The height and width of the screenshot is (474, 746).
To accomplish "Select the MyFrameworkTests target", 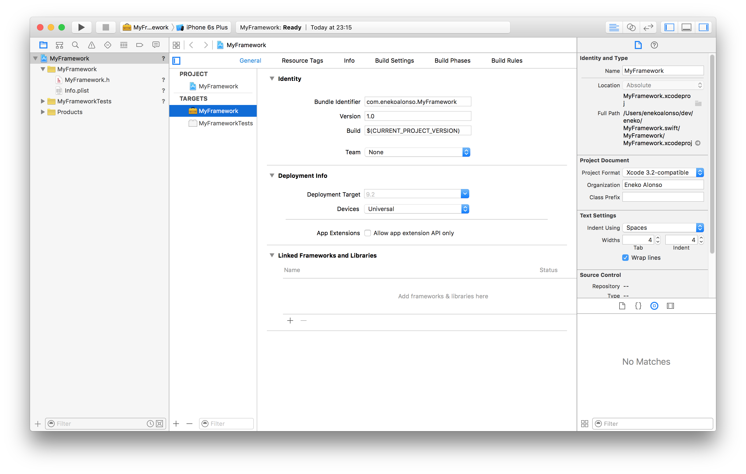I will coord(213,123).
